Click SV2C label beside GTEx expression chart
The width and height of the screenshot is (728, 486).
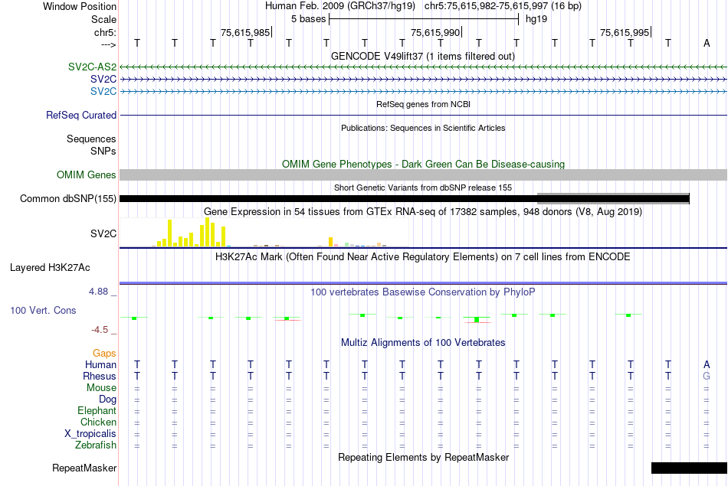pyautogui.click(x=103, y=233)
